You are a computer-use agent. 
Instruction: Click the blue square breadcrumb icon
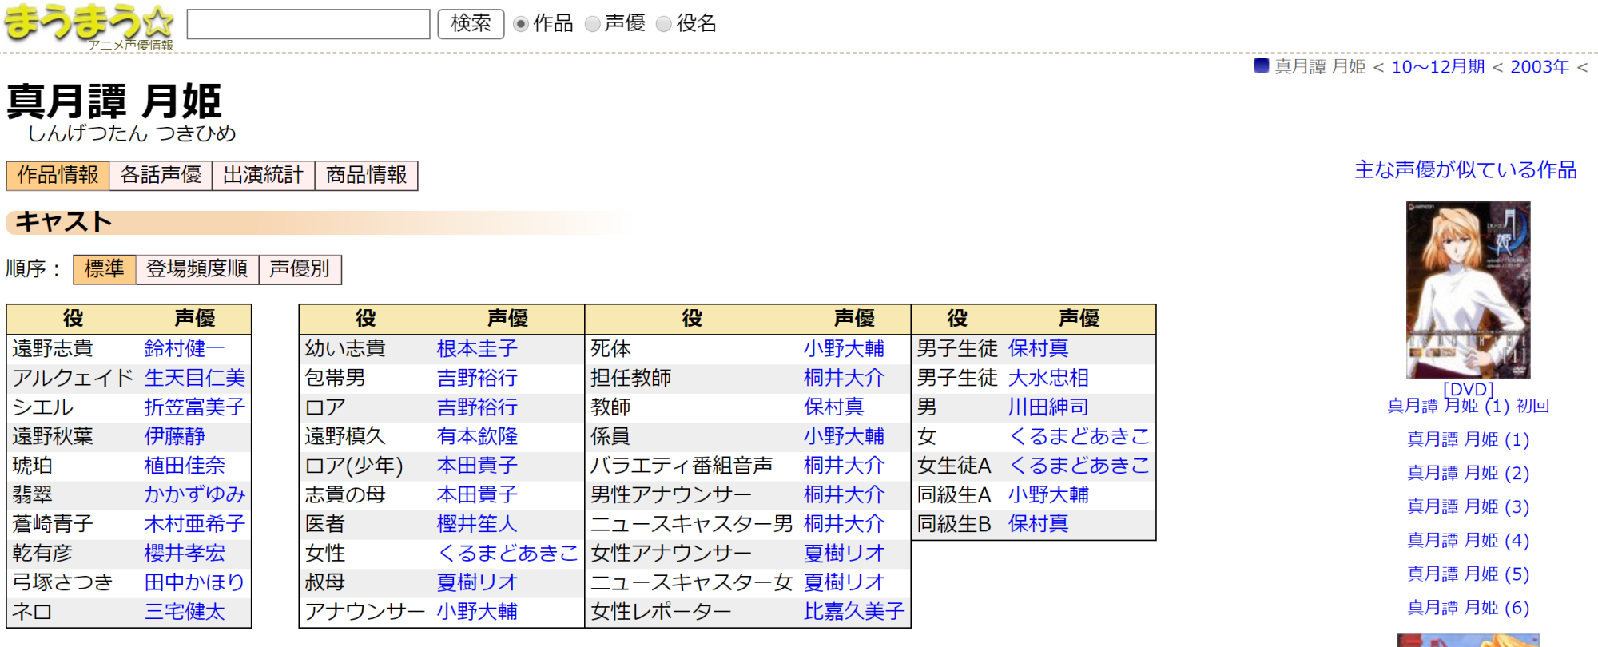1262,65
